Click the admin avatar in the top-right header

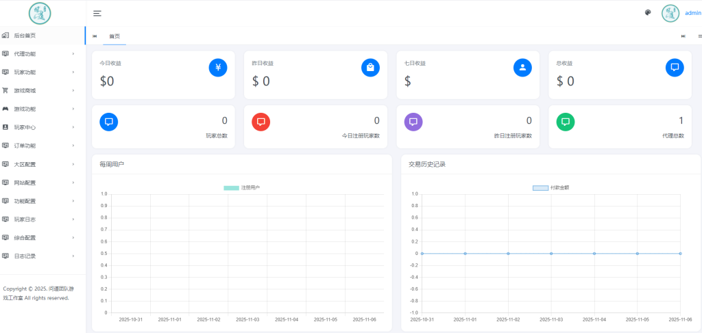click(670, 13)
